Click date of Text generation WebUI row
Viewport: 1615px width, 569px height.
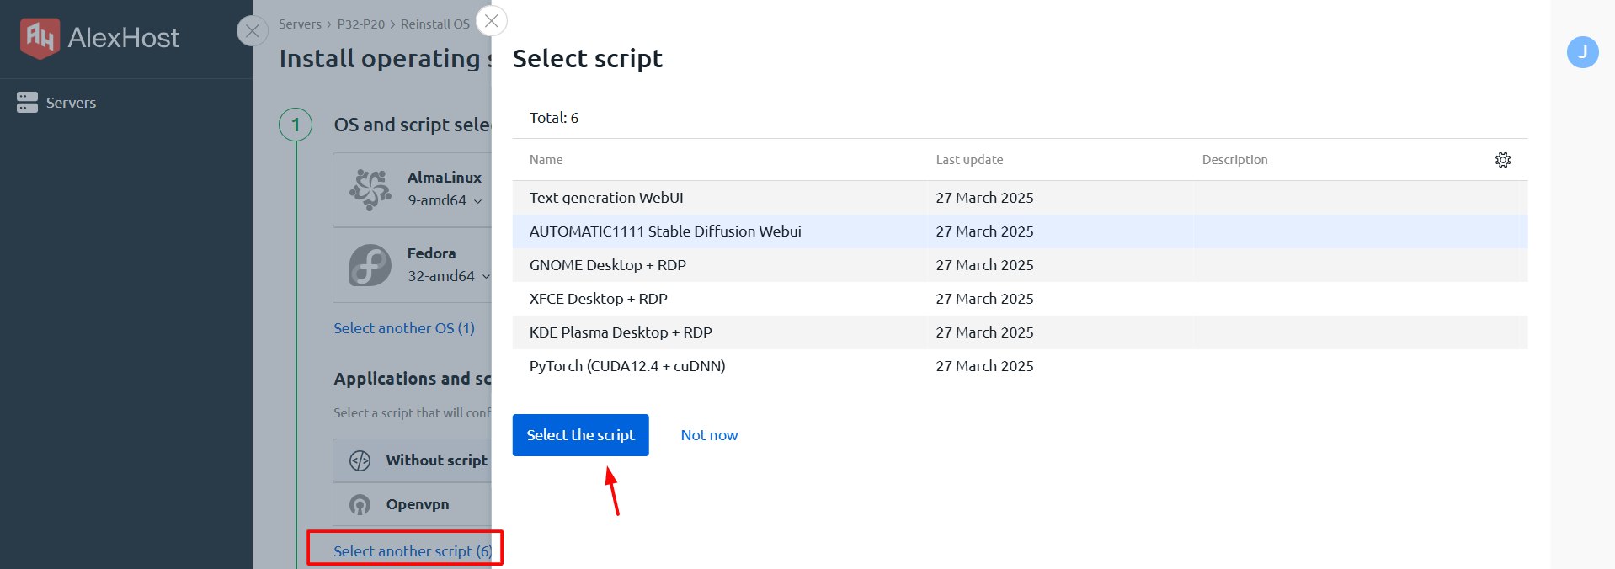point(984,198)
